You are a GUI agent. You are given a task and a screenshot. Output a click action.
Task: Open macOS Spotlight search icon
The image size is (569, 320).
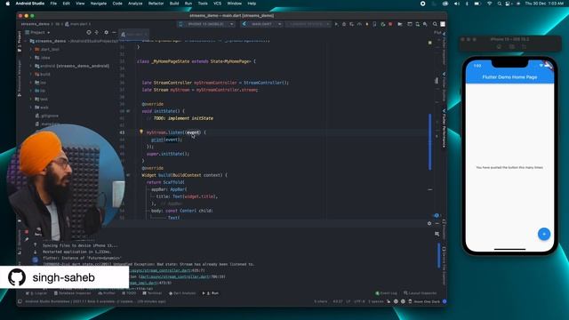pos(500,4)
